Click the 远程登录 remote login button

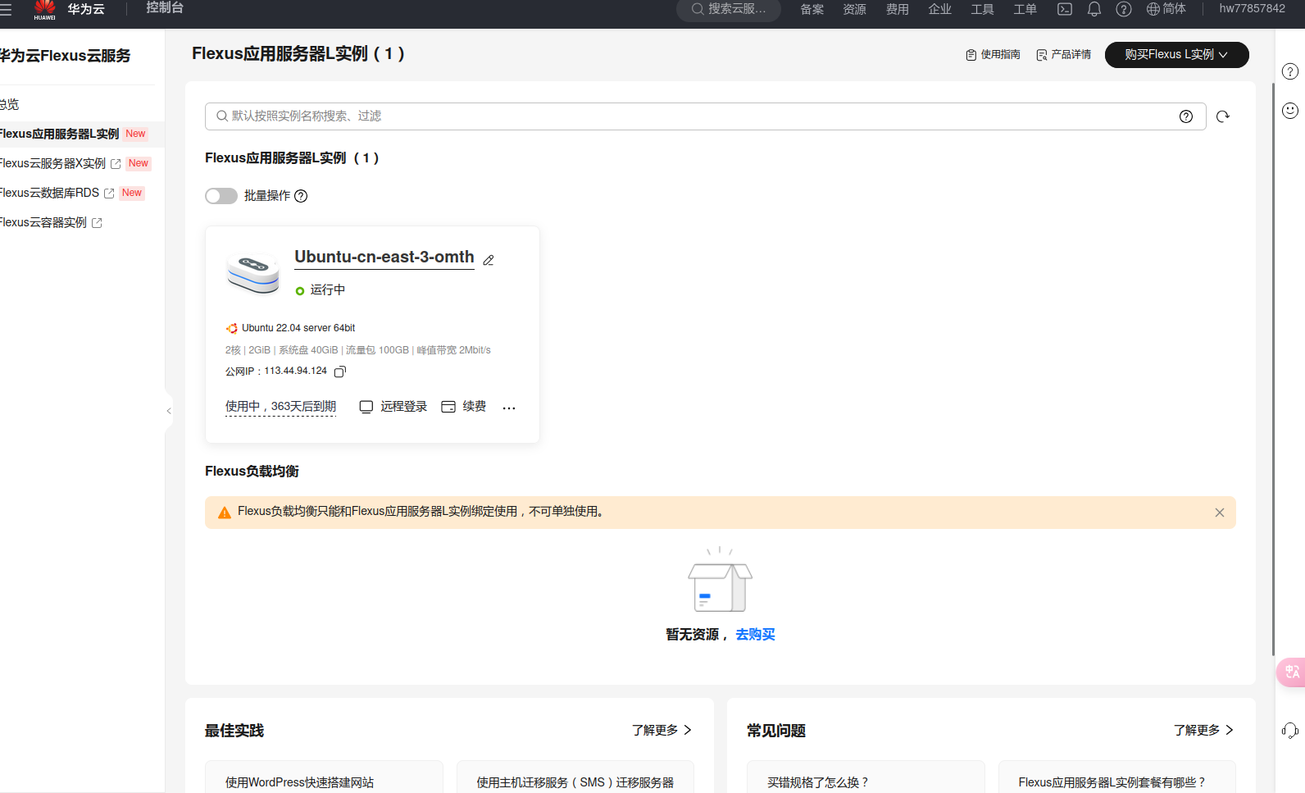tap(393, 407)
